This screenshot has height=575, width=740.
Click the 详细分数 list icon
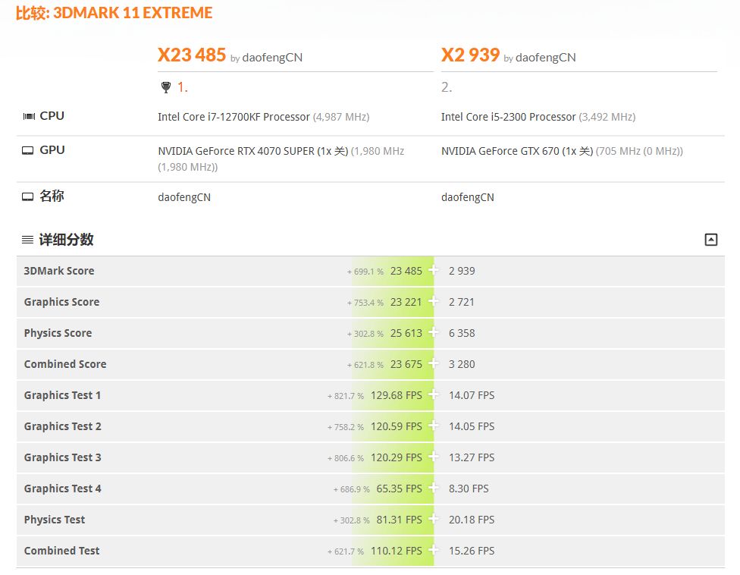[x=27, y=240]
